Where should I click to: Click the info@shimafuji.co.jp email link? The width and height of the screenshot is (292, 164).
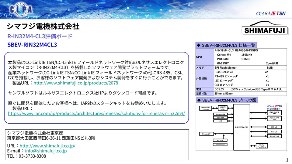coord(46,151)
